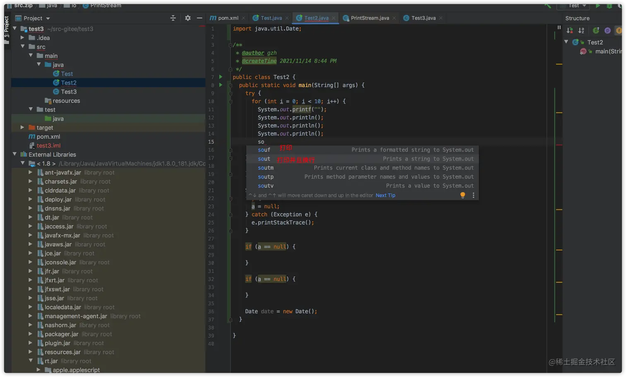Click the Next Tip link
The width and height of the screenshot is (626, 377).
pos(385,196)
